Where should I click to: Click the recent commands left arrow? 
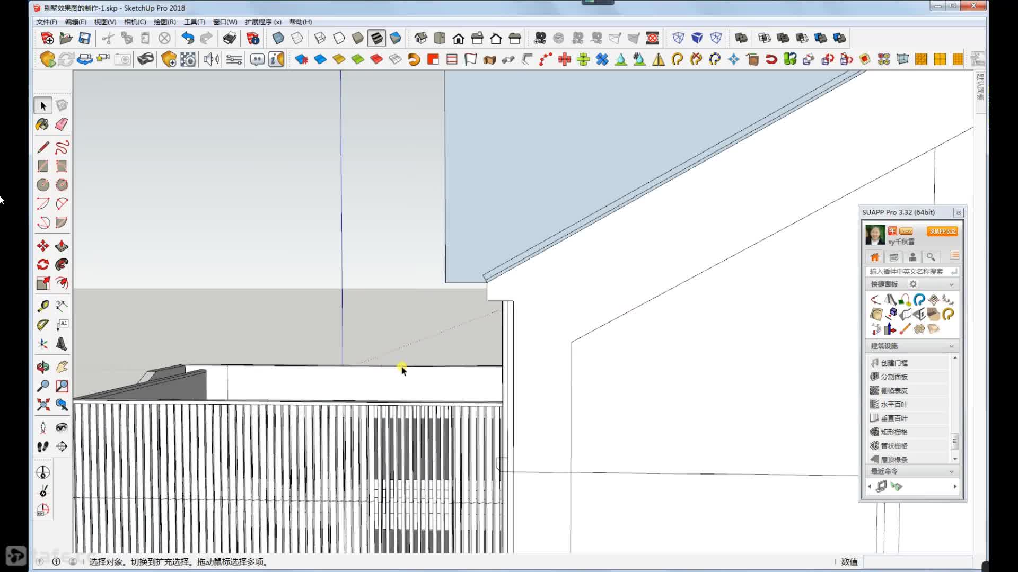[x=870, y=486]
